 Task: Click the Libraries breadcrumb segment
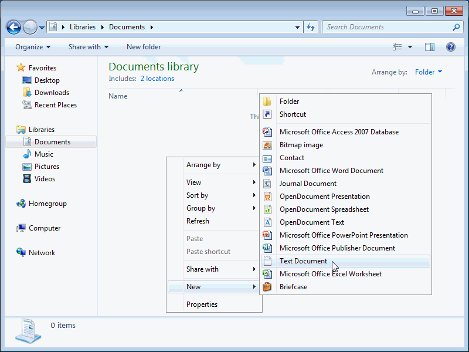click(x=83, y=27)
